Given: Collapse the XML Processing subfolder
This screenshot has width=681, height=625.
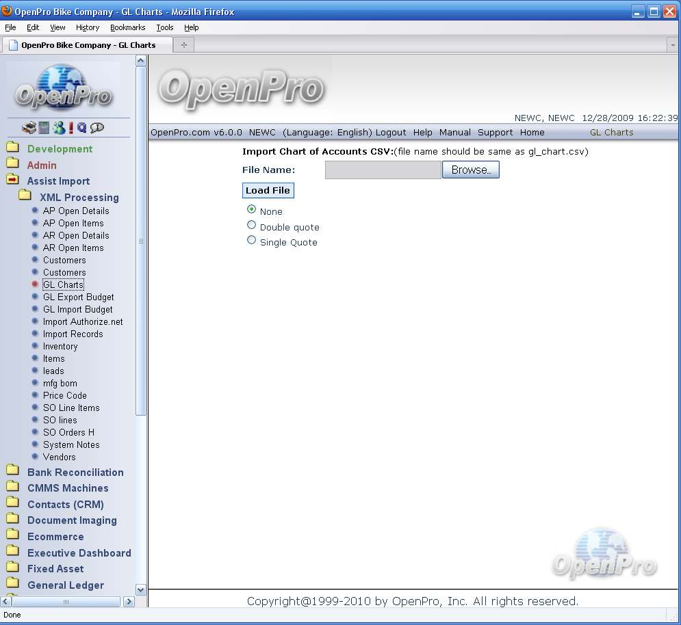Looking at the screenshot, I should click(x=25, y=196).
